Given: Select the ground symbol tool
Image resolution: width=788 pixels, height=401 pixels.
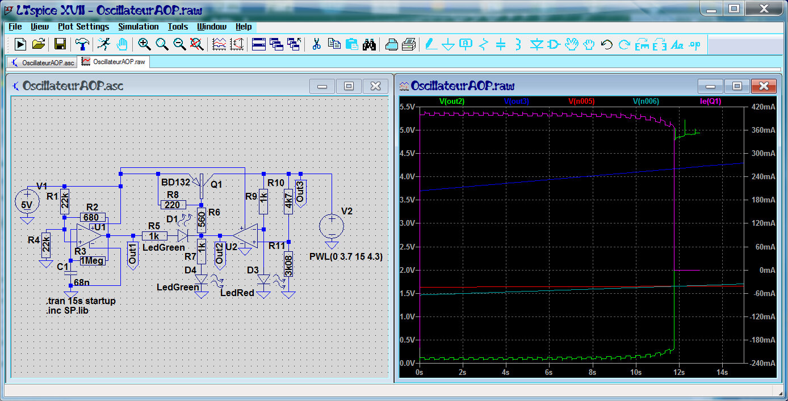Looking at the screenshot, I should pyautogui.click(x=449, y=44).
